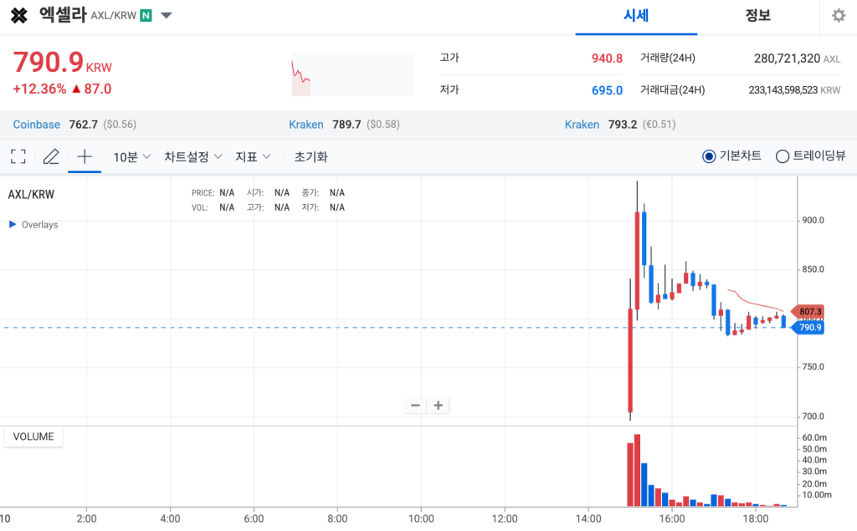This screenshot has width=857, height=531.
Task: Open the 10분 interval dropdown
Action: [131, 156]
